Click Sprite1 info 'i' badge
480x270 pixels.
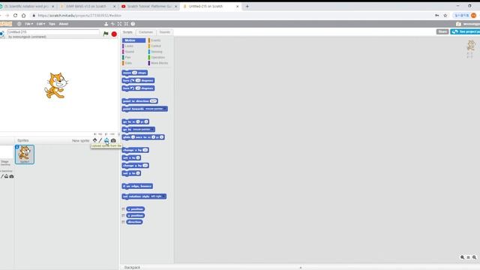(x=17, y=147)
